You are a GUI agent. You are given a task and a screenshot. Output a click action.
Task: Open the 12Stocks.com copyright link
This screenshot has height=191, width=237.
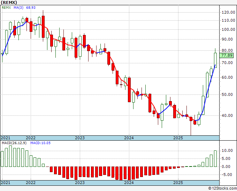[222, 189]
